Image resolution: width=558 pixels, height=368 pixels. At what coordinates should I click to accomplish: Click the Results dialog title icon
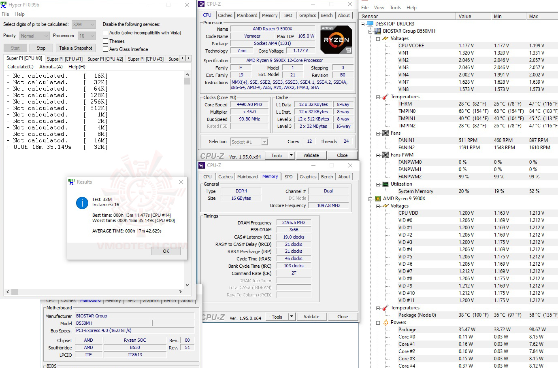[x=72, y=182]
